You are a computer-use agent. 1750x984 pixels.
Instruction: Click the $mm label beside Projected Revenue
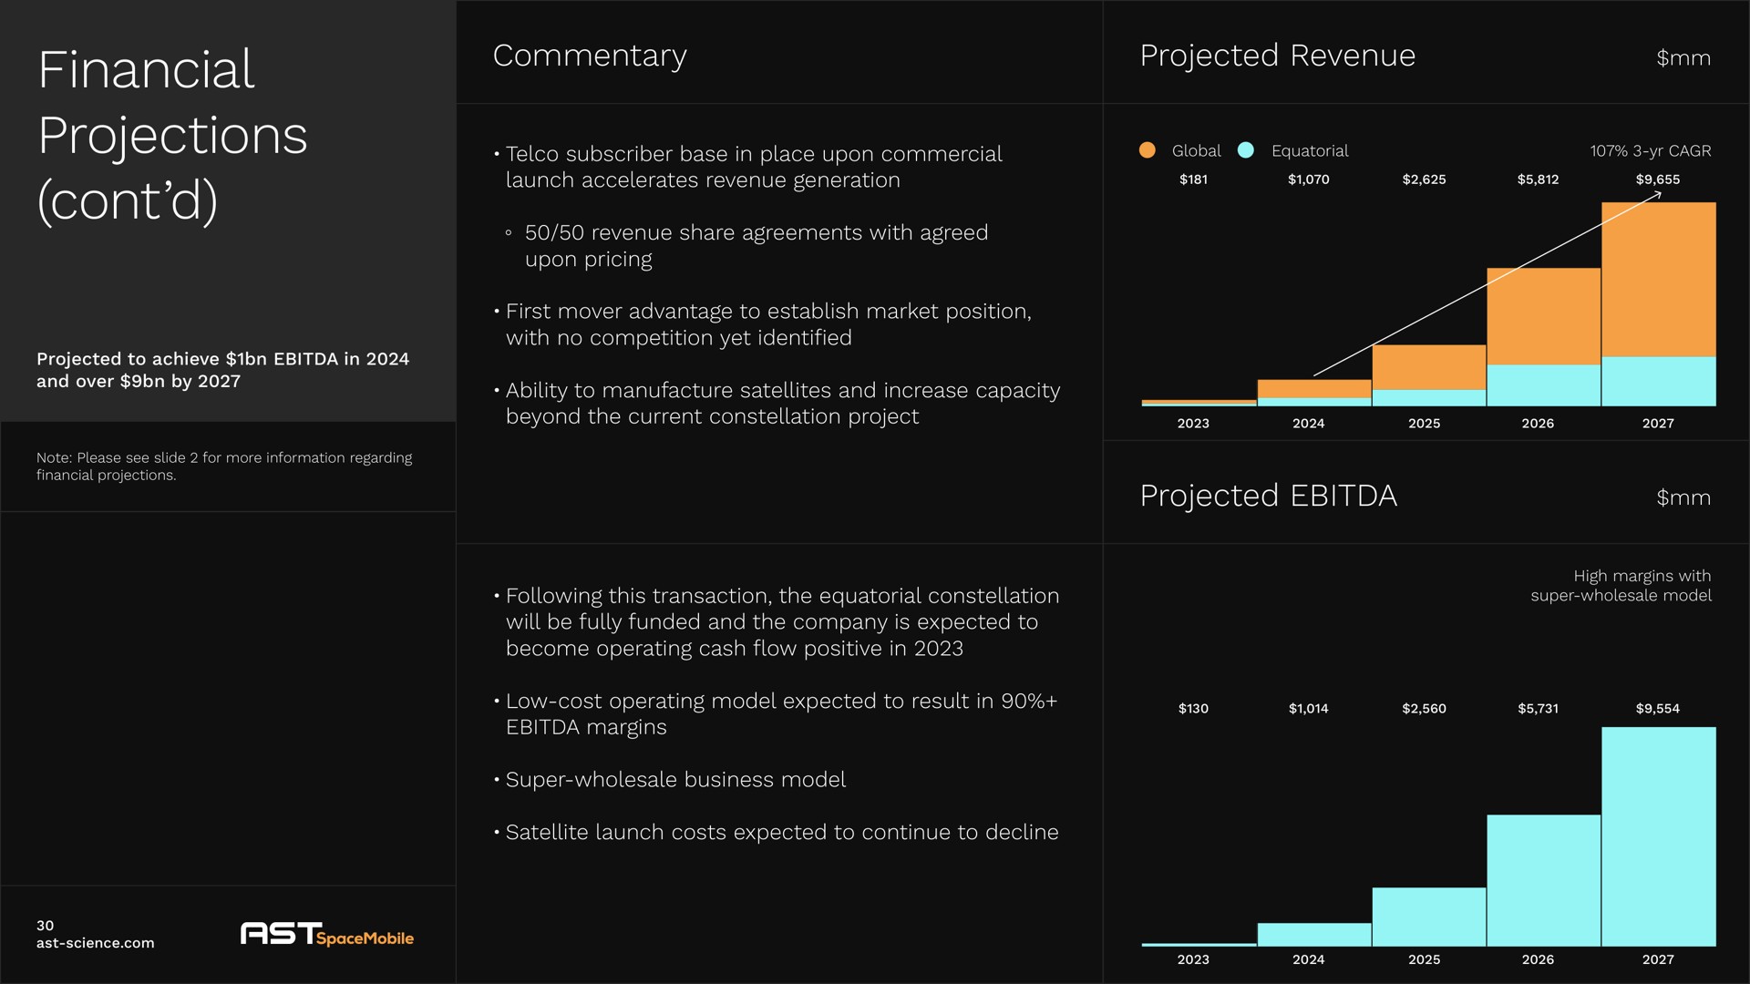tap(1683, 58)
